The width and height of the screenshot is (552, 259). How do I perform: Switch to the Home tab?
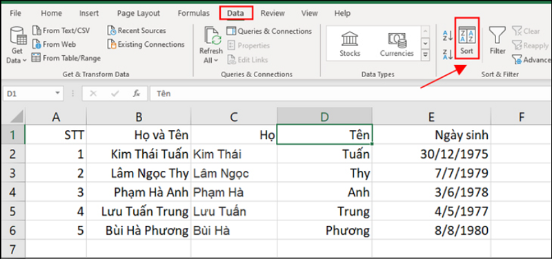click(51, 13)
